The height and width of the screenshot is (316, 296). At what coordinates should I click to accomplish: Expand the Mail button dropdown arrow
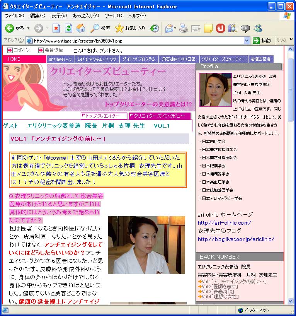point(175,28)
